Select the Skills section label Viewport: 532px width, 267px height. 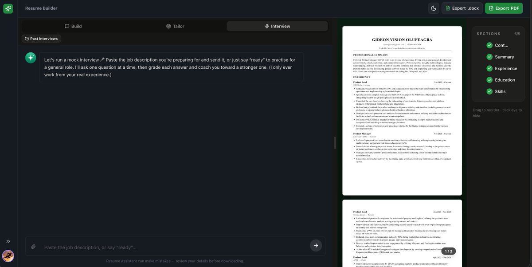point(501,91)
